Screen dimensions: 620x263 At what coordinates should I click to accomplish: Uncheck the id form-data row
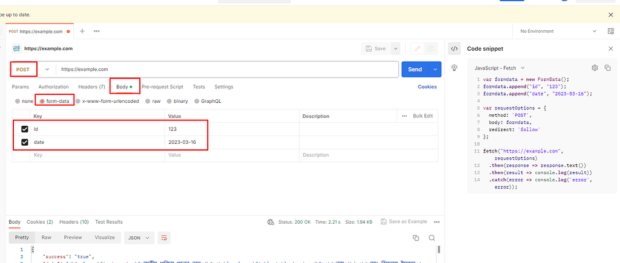point(25,129)
